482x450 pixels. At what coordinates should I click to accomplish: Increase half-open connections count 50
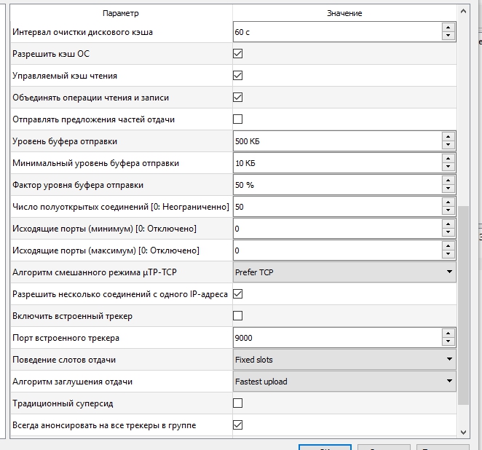(x=449, y=202)
